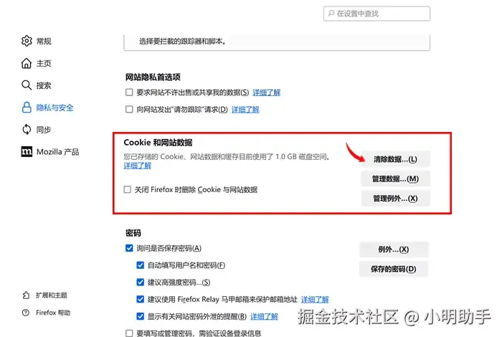Screen dimensions: 502x337
Task: Enable 要填写或管理密码，需验证设备登录信息 checkbox
Action: click(129, 333)
